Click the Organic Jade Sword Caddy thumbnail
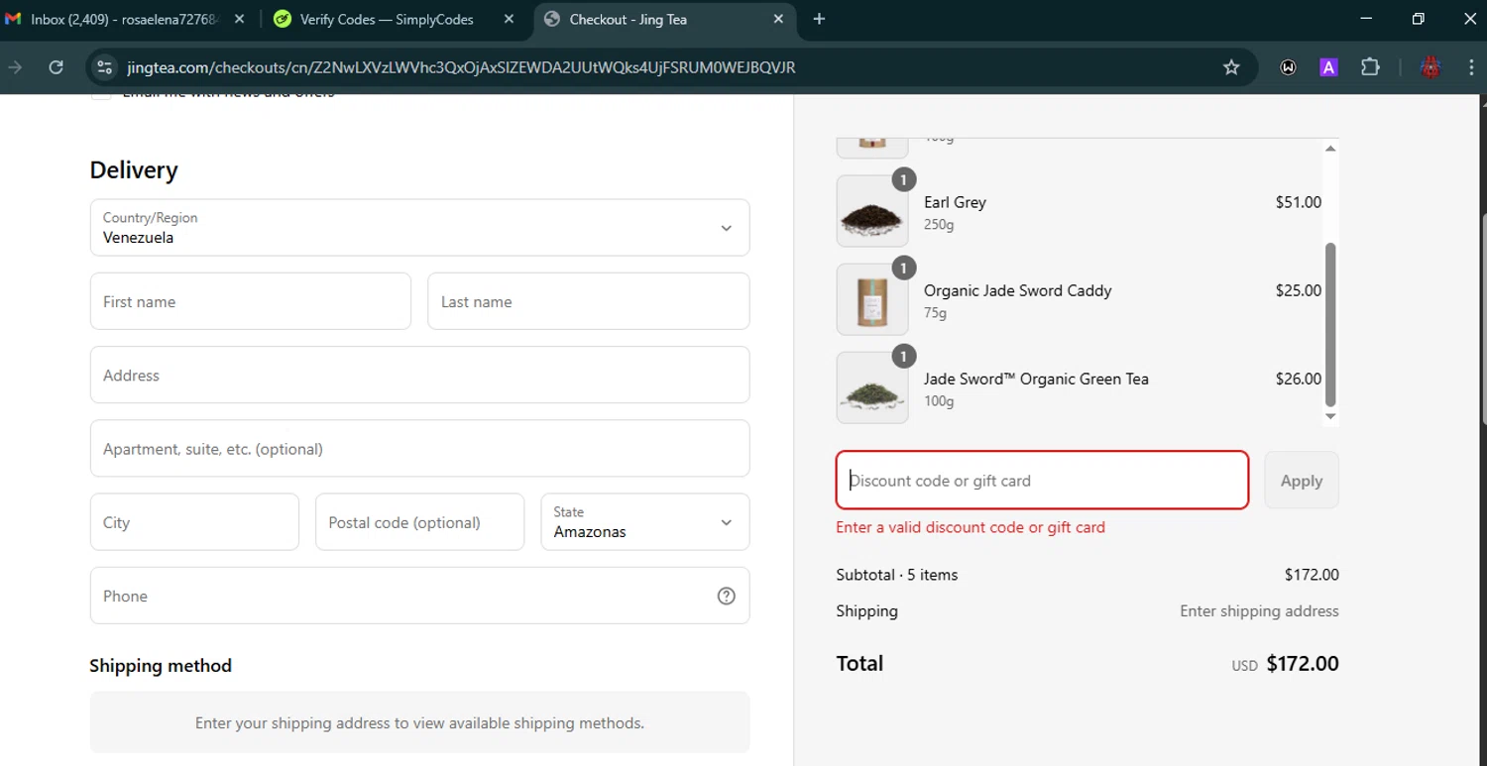The height and width of the screenshot is (766, 1487). pos(872,299)
